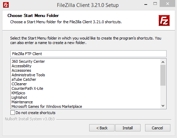Minimize the setup window
177x138 pixels.
146,5
